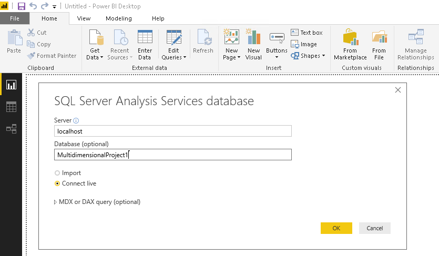Insert a Text box from ribbon

307,33
